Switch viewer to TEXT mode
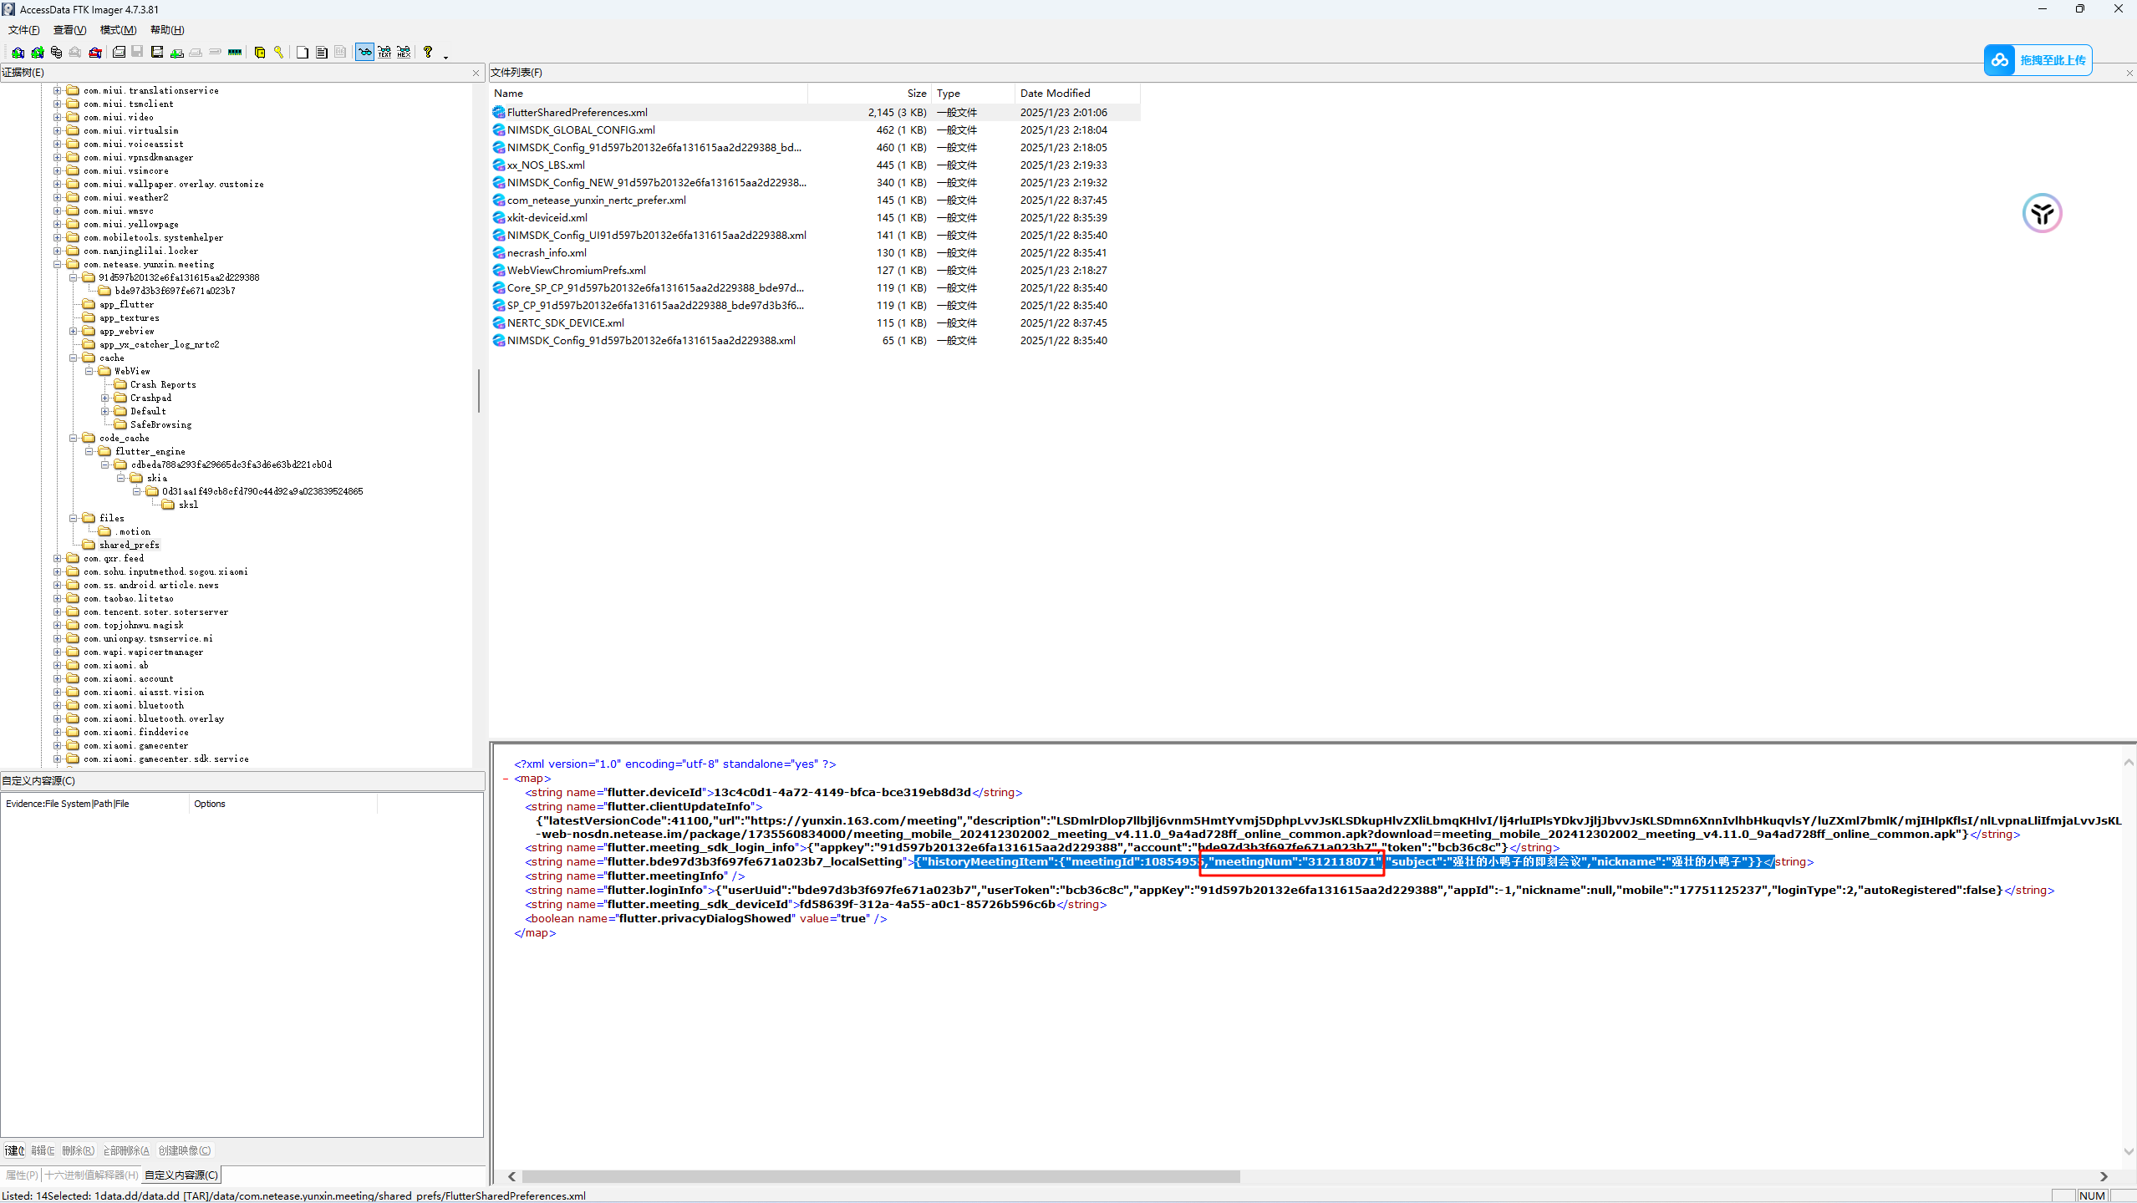Viewport: 2137px width, 1203px height. (x=384, y=52)
